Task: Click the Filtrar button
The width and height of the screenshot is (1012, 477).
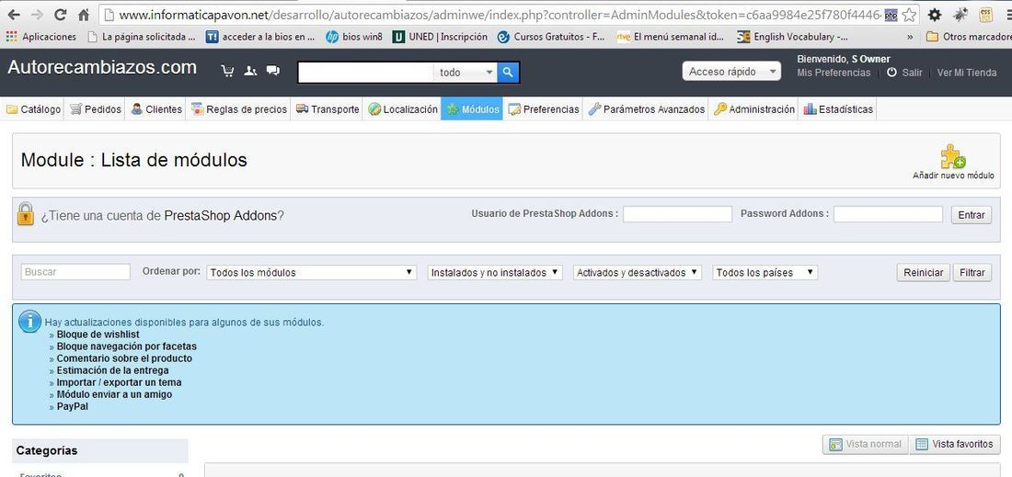Action: click(972, 273)
